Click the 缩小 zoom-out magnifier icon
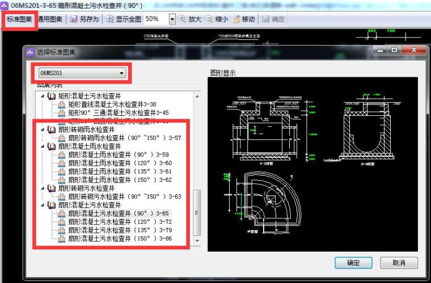 (x=209, y=19)
